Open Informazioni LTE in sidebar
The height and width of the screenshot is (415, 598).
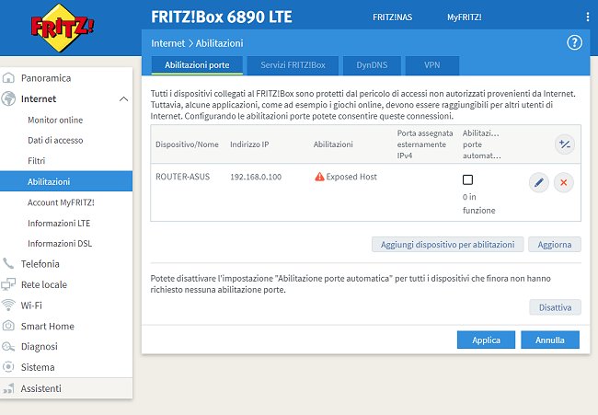point(59,223)
